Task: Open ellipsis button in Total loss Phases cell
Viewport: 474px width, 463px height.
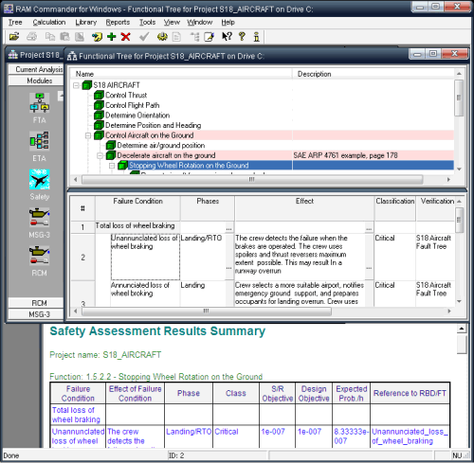Action: (229, 228)
